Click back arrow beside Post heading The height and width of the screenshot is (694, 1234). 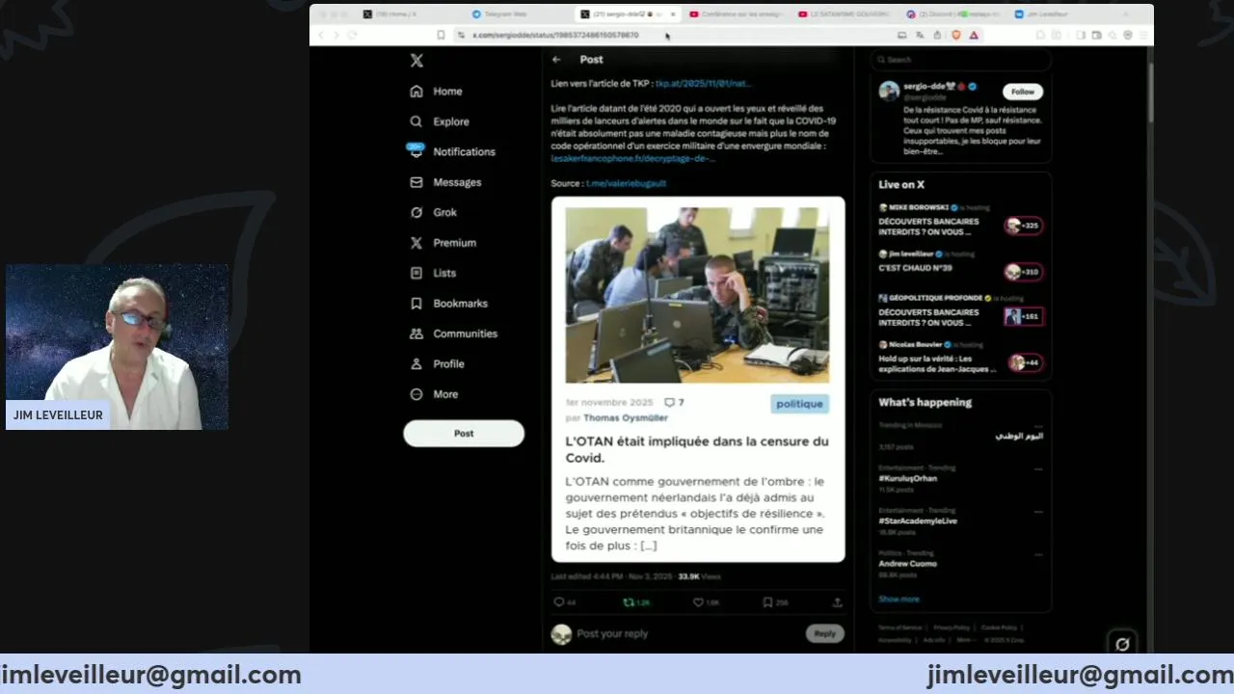(556, 60)
